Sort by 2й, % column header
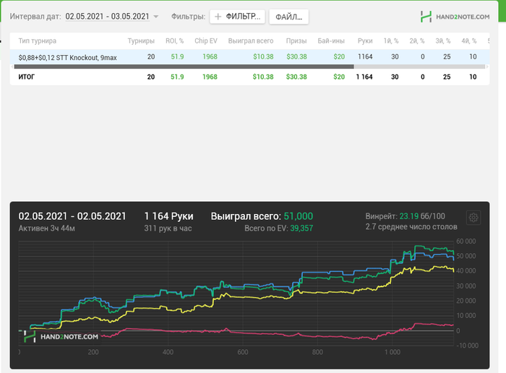The image size is (506, 373). click(x=417, y=41)
